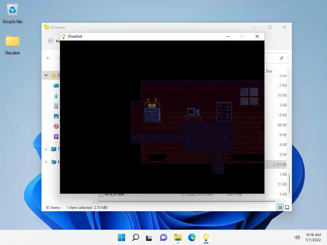Open Documents icon in sidebar
The height and width of the screenshot is (245, 327).
(56, 106)
